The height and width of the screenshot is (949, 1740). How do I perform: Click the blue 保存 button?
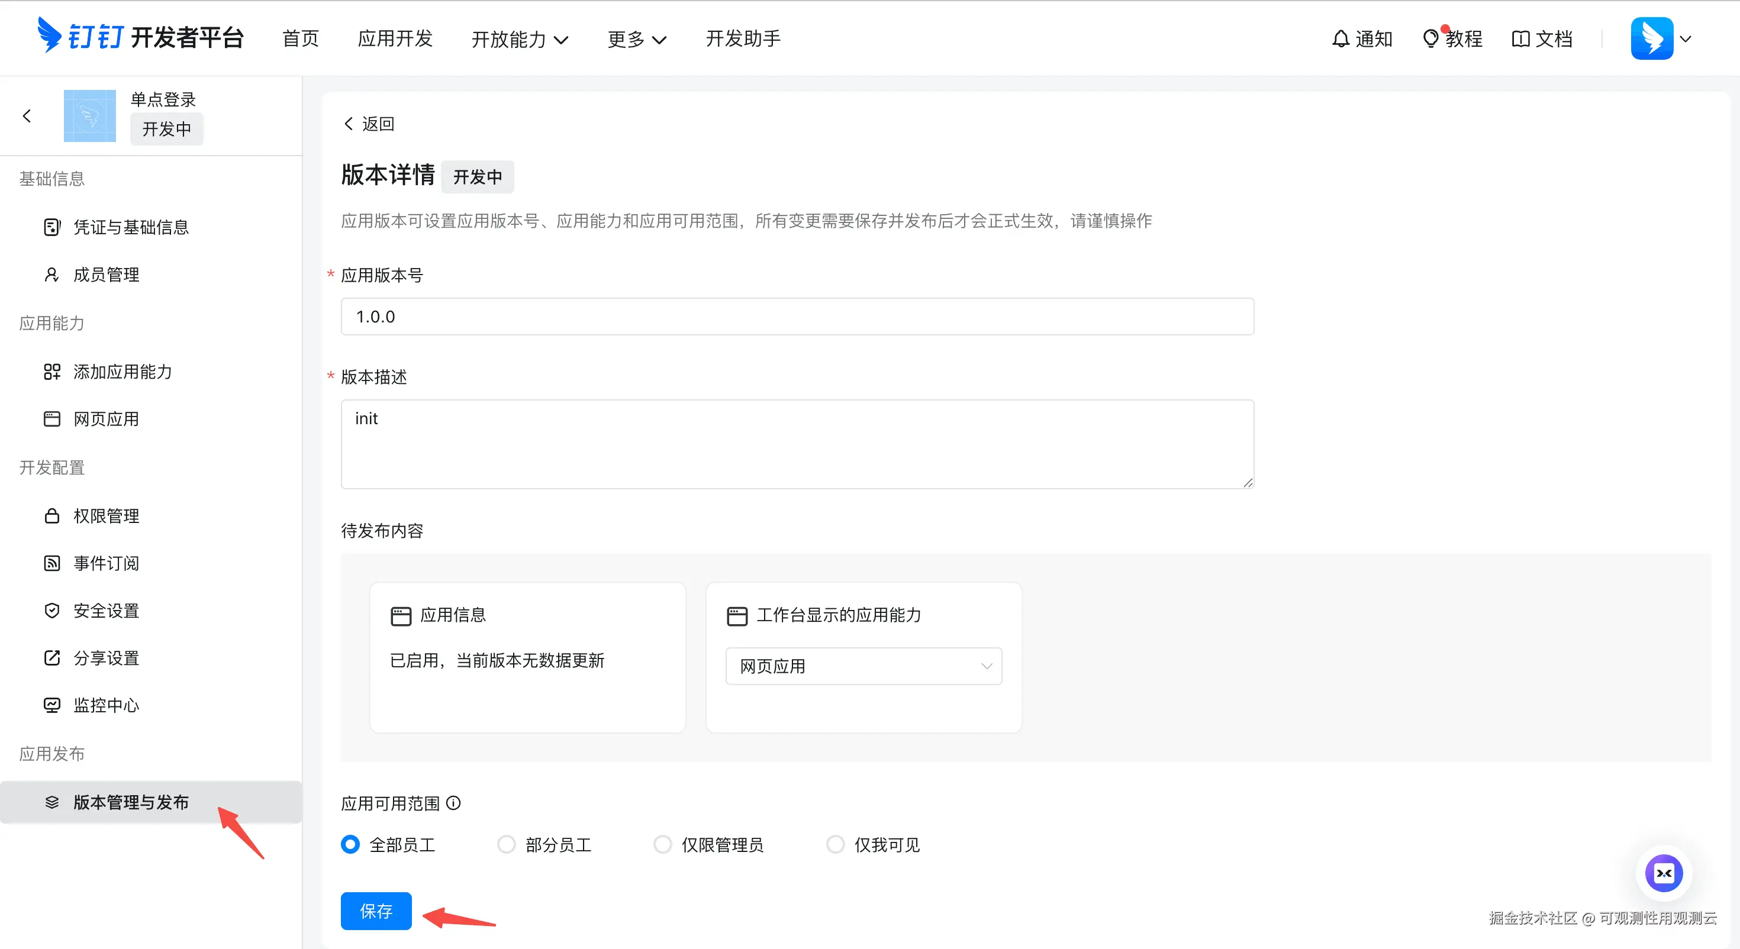click(376, 911)
